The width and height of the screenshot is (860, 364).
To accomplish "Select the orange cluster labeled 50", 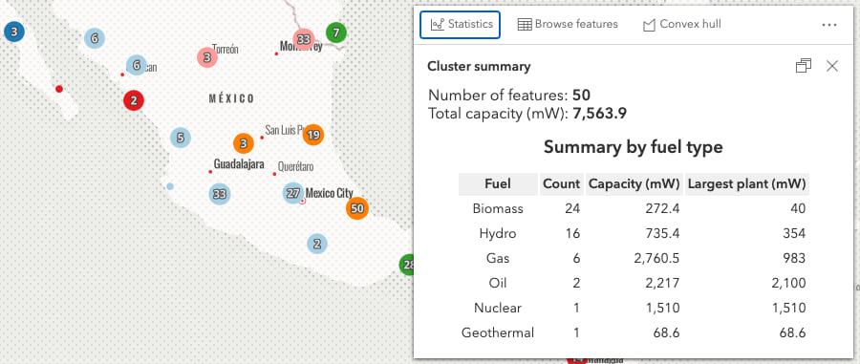I will [x=357, y=208].
